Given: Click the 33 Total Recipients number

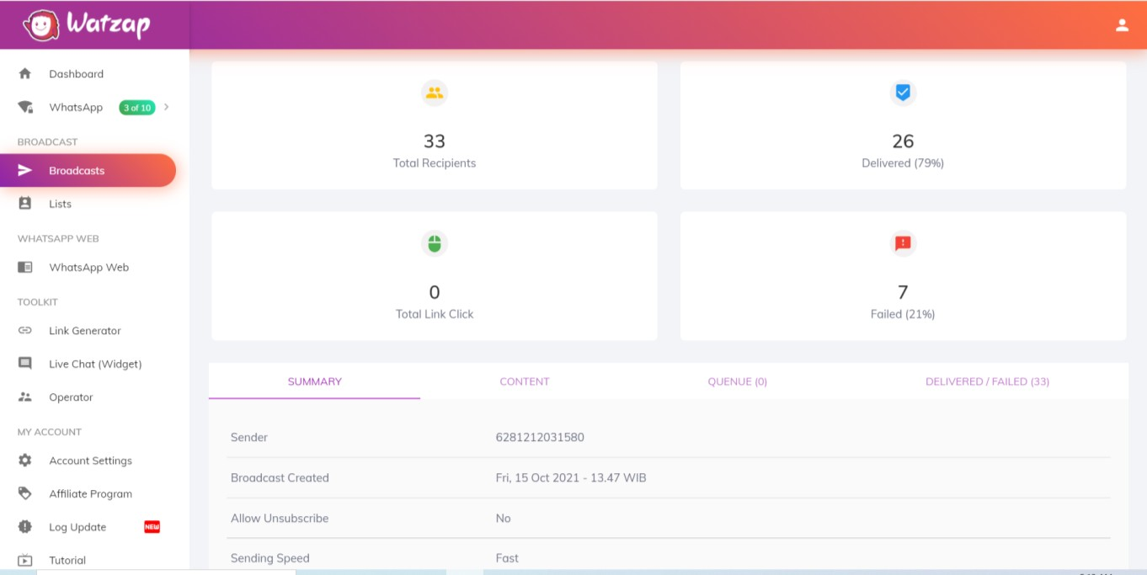Looking at the screenshot, I should click(x=435, y=141).
